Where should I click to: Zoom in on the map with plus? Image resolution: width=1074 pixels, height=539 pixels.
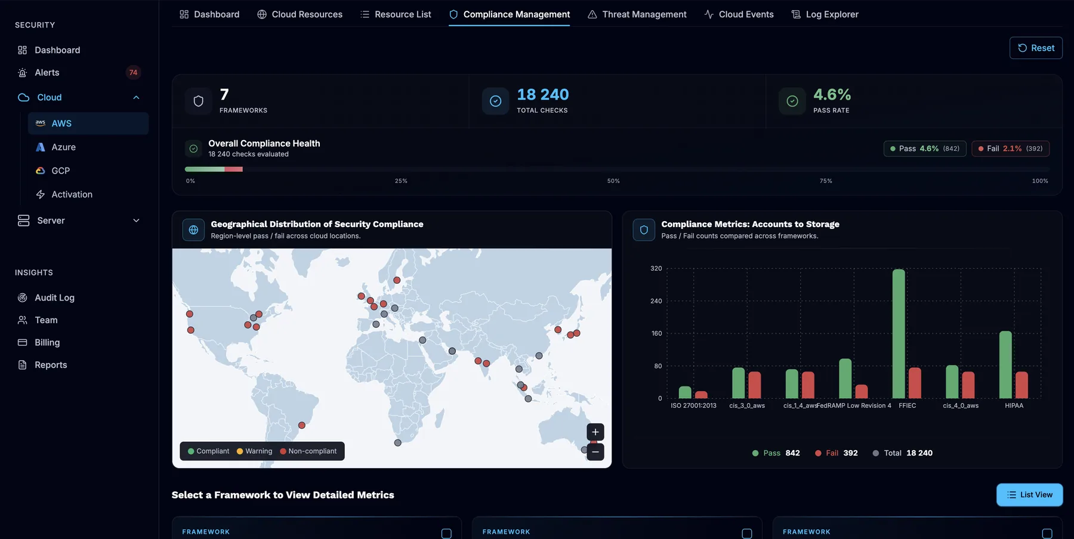[595, 432]
